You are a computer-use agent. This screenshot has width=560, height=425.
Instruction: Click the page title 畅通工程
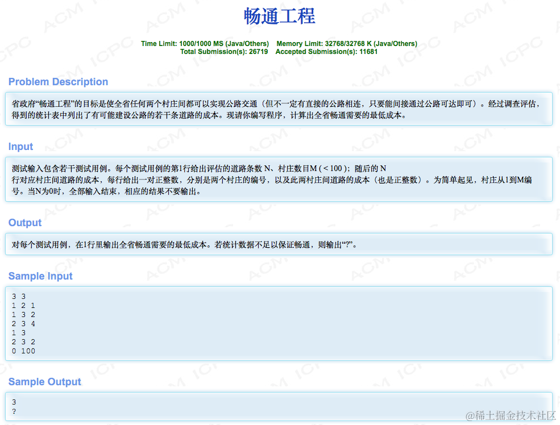point(280,16)
